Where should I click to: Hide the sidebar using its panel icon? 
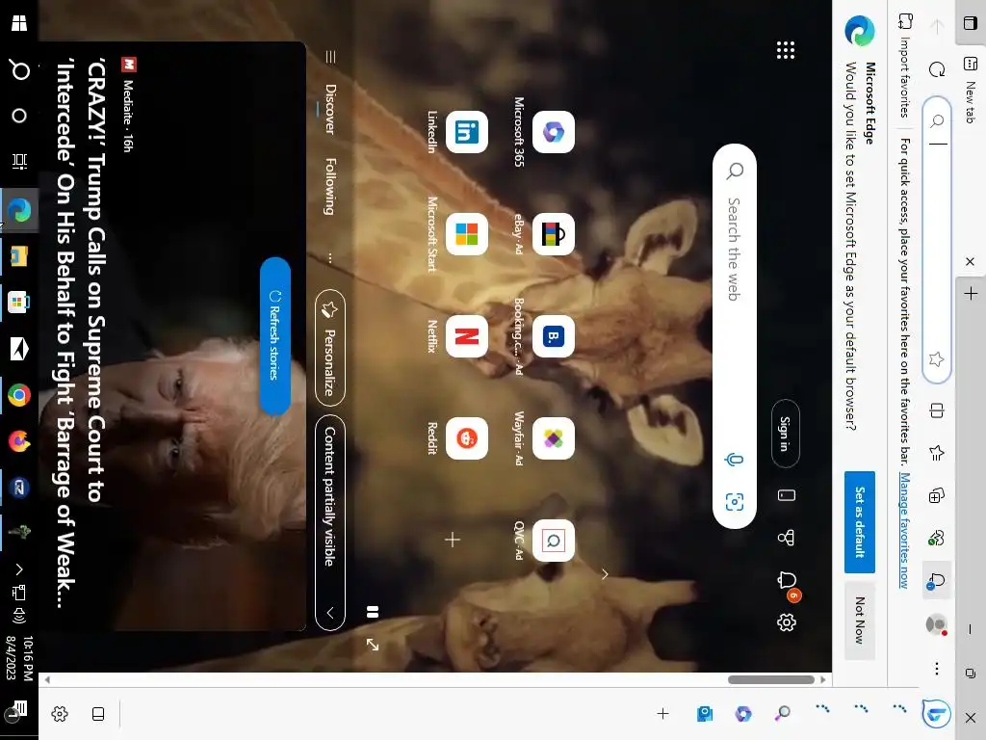point(98,714)
